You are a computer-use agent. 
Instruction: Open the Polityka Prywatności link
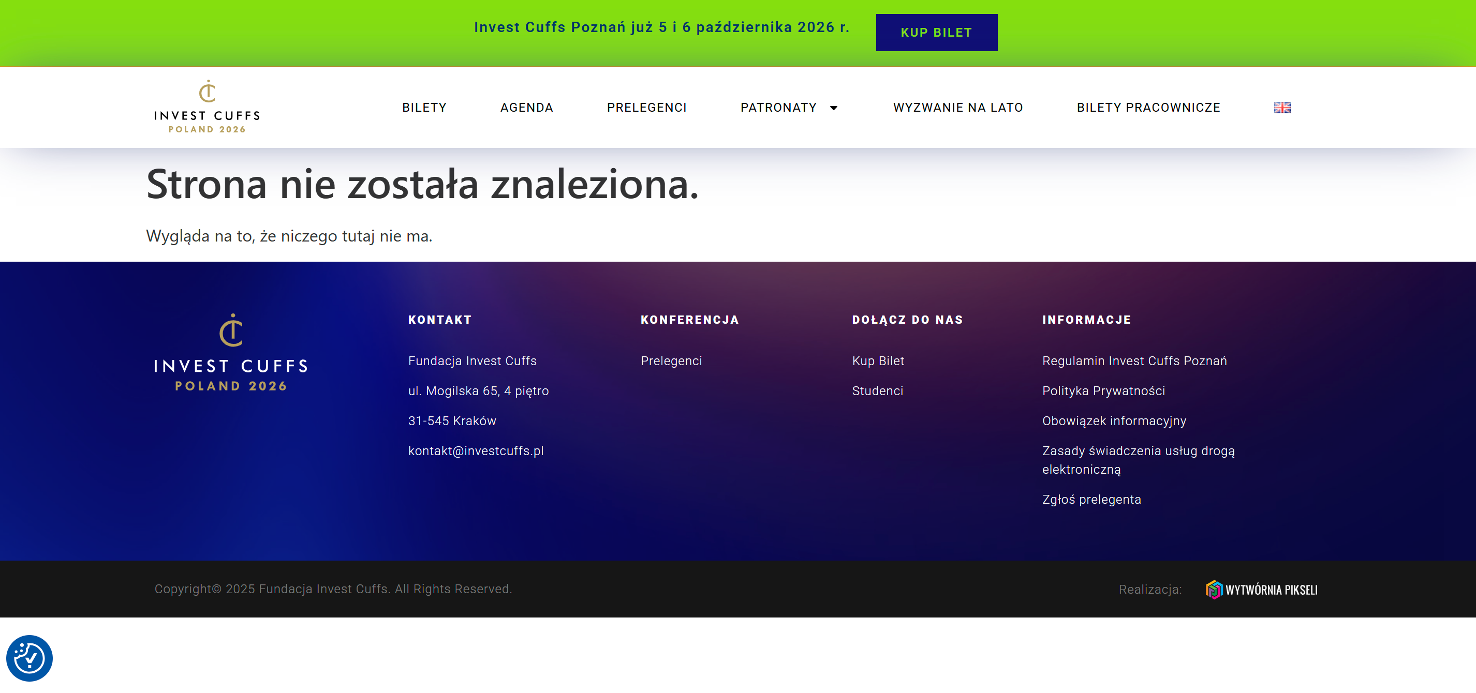(1103, 390)
